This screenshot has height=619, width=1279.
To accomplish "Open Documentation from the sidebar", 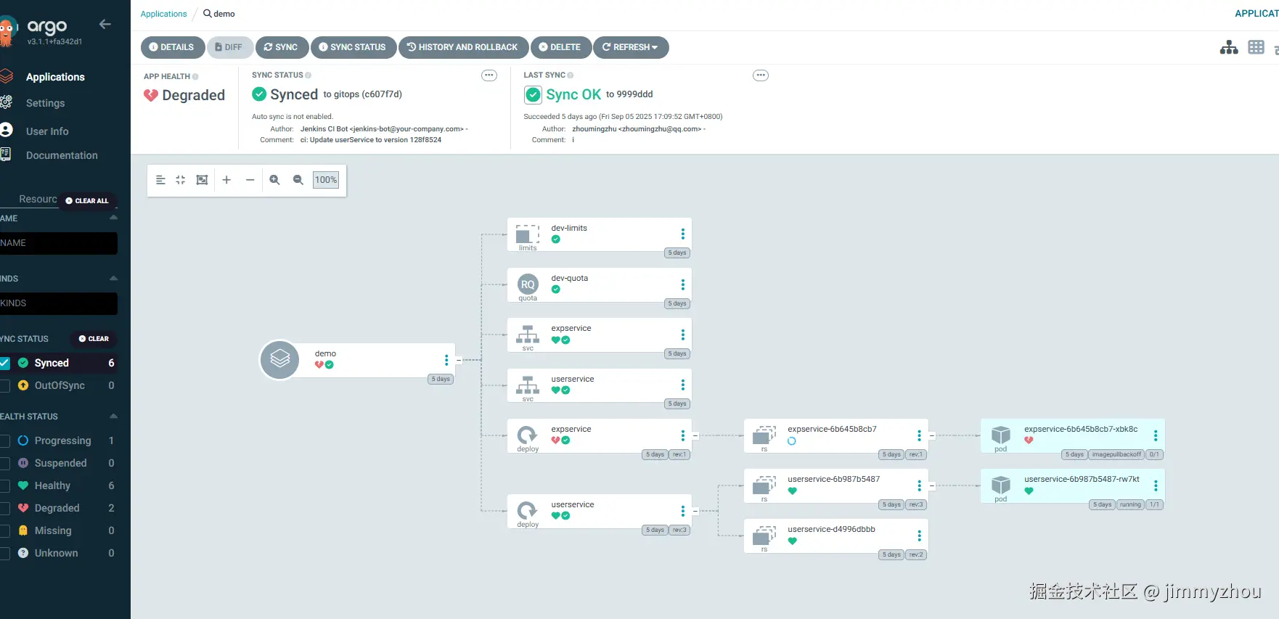I will click(x=62, y=155).
